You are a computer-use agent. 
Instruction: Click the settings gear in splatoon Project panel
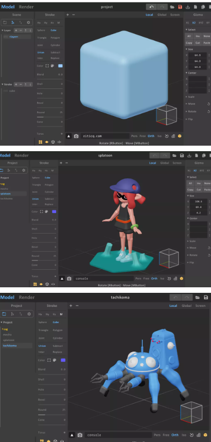click(24, 170)
